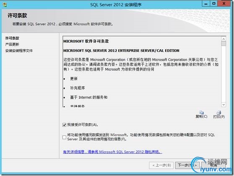Click the 更新 bullet in license text

pos(74,79)
